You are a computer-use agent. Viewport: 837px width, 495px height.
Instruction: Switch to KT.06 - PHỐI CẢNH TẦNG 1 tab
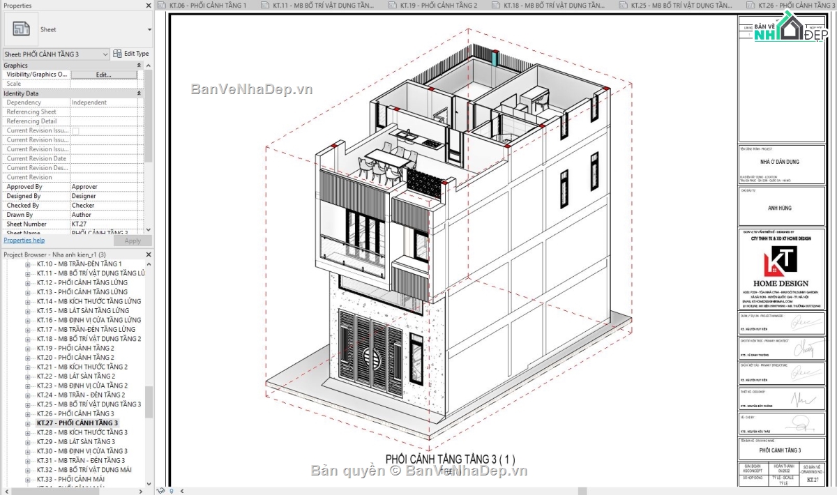click(208, 5)
